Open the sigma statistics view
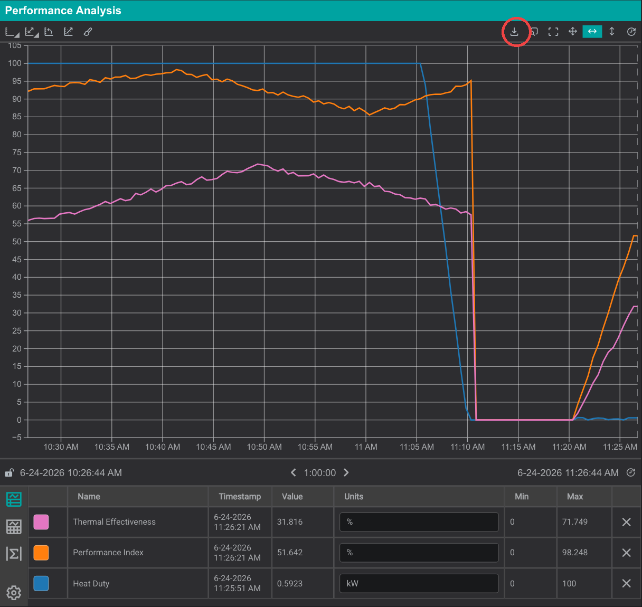The height and width of the screenshot is (607, 642). point(14,554)
